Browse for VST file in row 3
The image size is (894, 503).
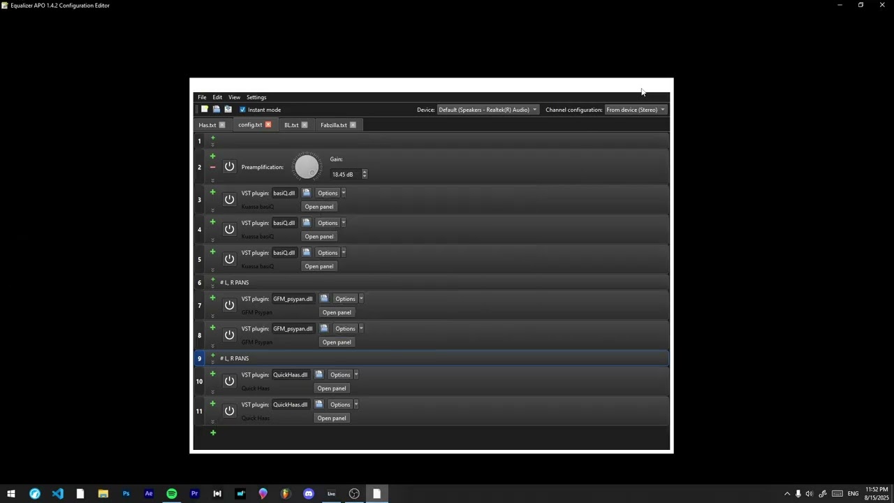pos(306,193)
